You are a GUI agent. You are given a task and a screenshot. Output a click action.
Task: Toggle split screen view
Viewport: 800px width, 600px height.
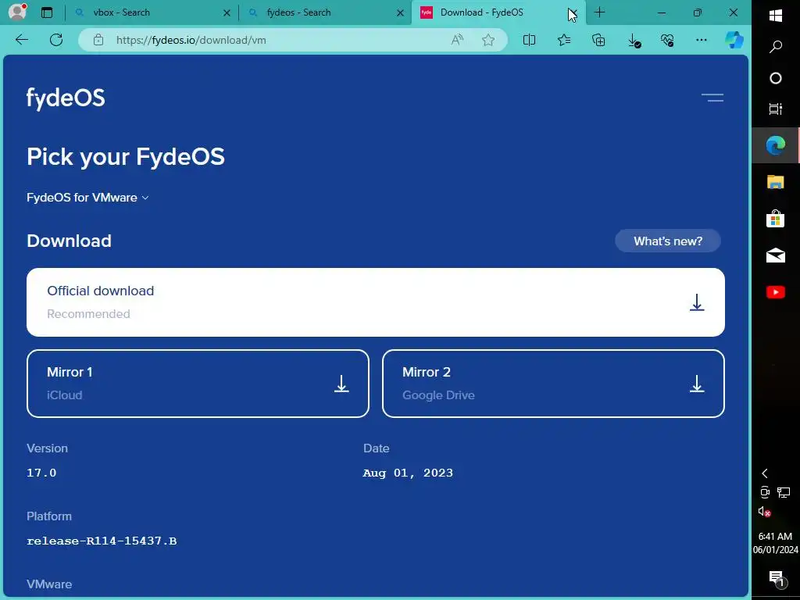(529, 40)
